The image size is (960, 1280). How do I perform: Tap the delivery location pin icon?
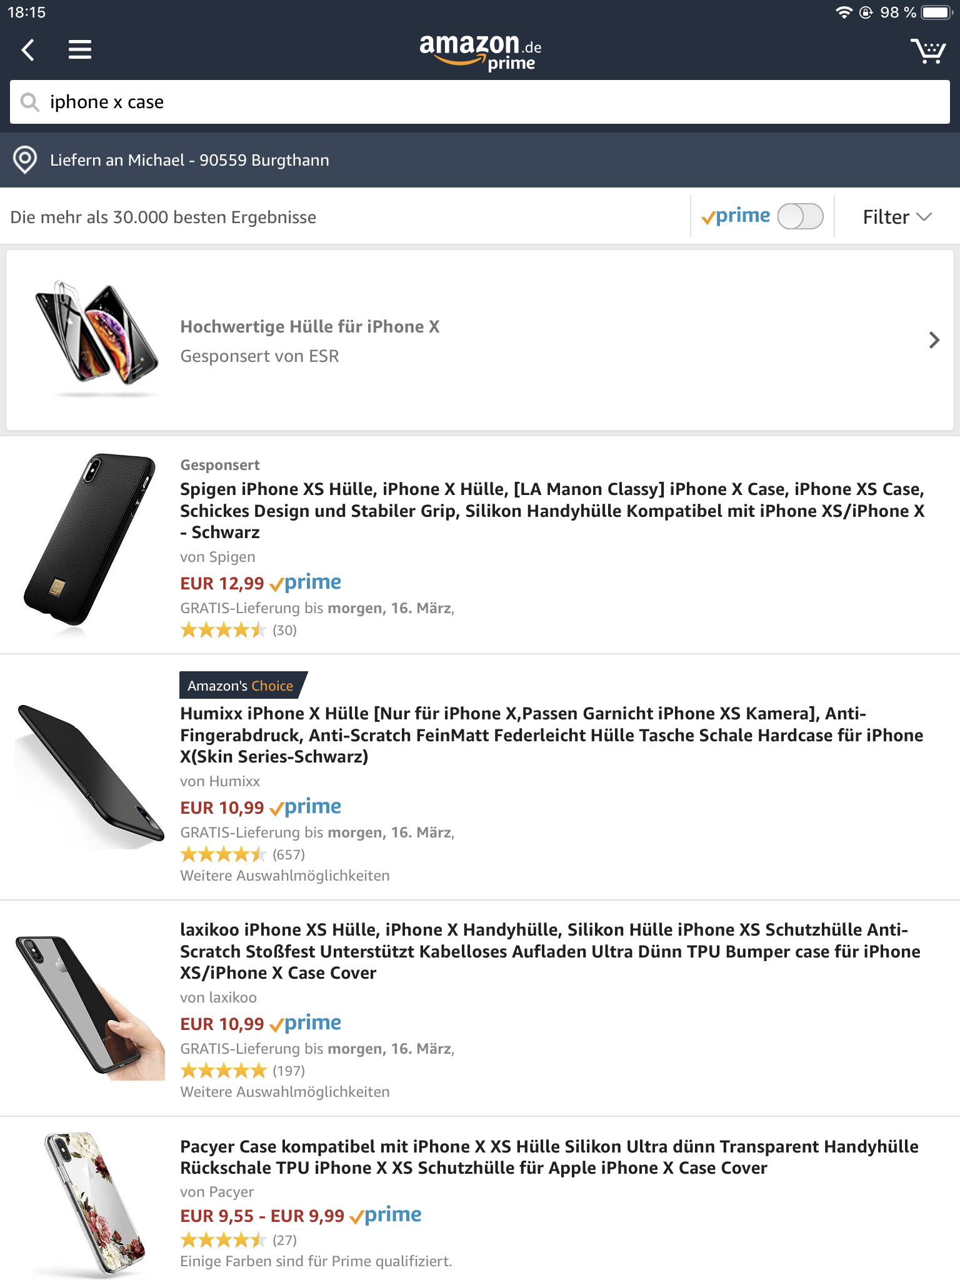coord(25,160)
